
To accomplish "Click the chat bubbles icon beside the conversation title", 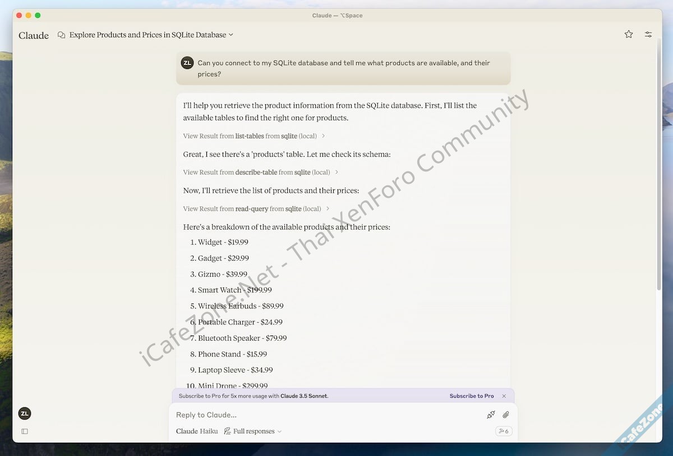I will tap(62, 35).
